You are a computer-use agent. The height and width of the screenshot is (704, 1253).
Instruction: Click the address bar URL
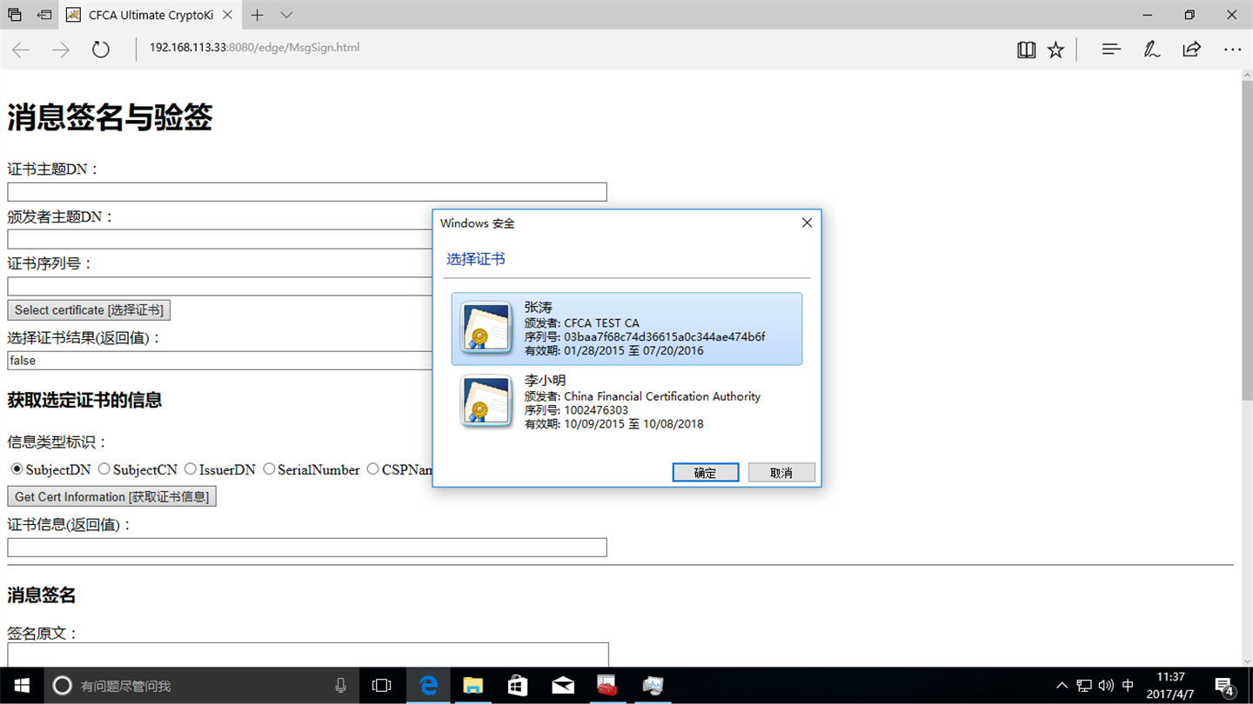click(x=254, y=48)
